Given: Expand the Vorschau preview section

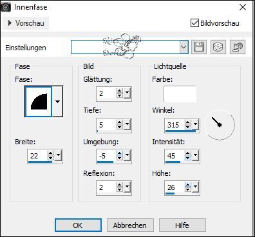Looking at the screenshot, I should (x=26, y=23).
